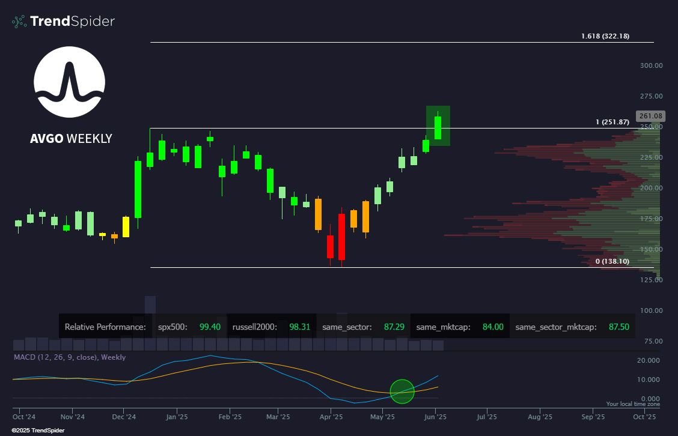Click the Oct '25 time axis label
The width and height of the screenshot is (678, 436).
[x=645, y=417]
